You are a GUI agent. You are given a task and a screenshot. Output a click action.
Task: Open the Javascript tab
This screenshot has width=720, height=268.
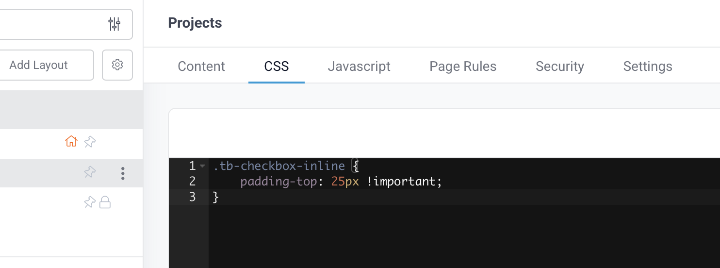click(x=359, y=67)
